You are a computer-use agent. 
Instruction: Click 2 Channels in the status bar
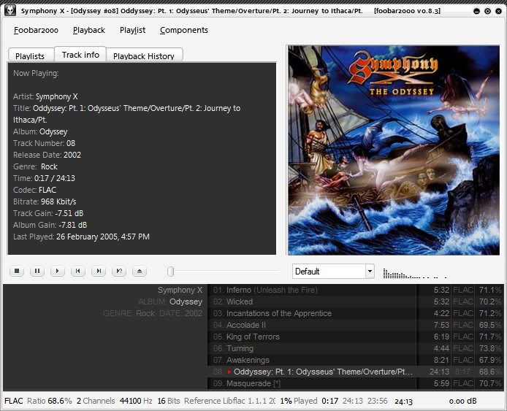tap(96, 401)
